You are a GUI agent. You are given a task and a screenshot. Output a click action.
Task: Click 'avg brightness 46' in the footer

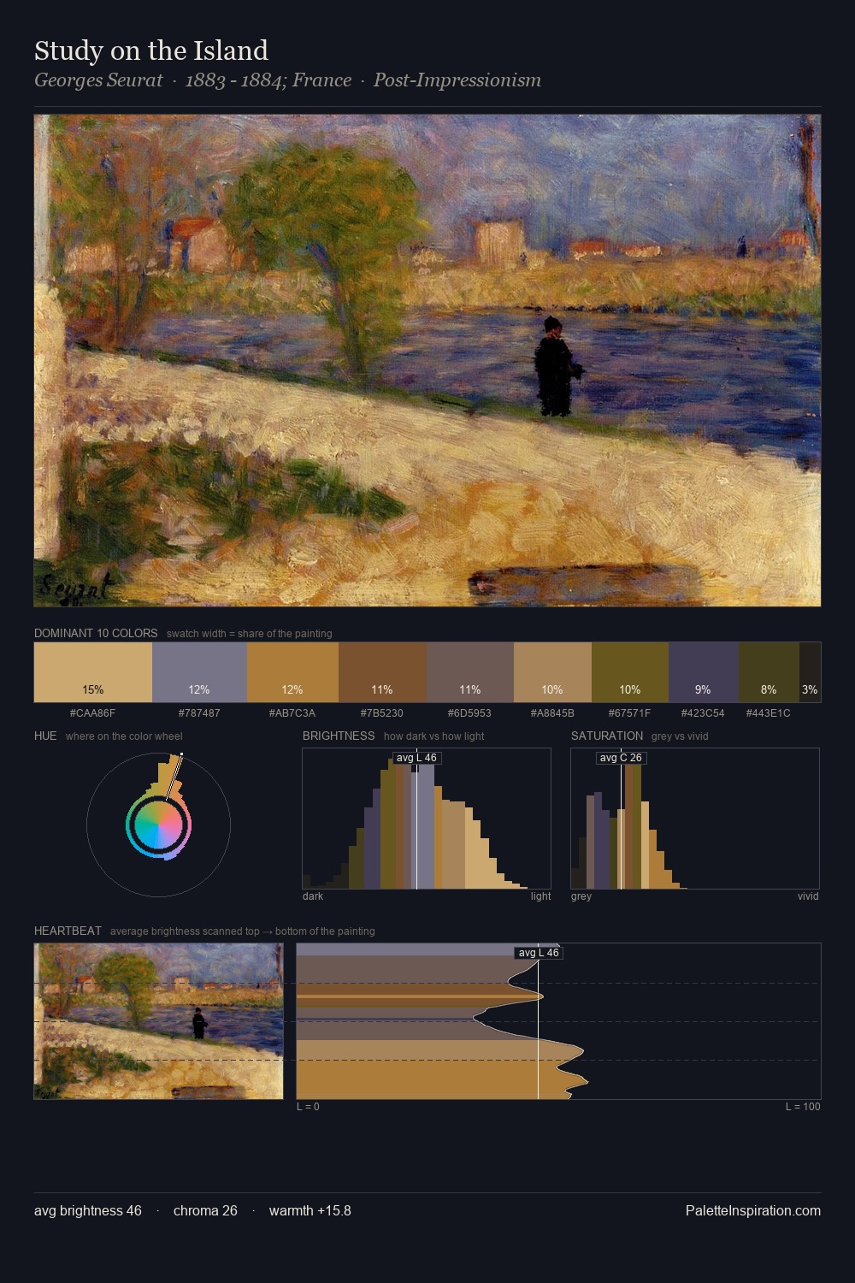88,1210
